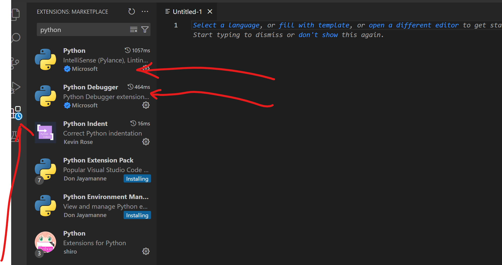Click the 'Select a language' link

pyautogui.click(x=226, y=25)
